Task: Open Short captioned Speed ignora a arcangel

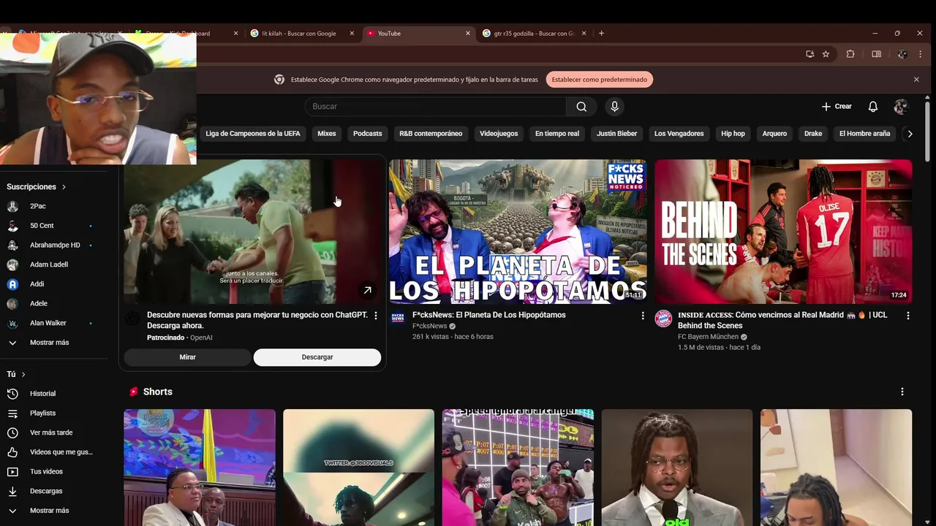Action: coord(518,468)
